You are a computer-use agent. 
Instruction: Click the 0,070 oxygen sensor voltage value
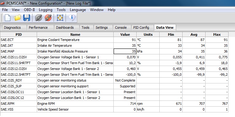pos(125,57)
